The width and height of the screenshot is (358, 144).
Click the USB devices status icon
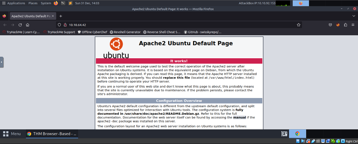pyautogui.click(x=313, y=141)
